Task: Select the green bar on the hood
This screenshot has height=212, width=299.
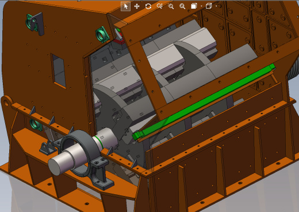Action: click(x=204, y=101)
